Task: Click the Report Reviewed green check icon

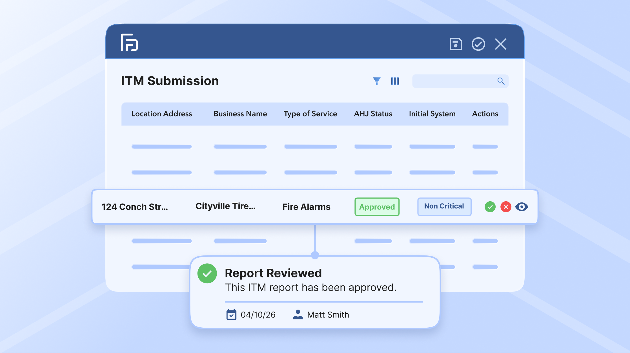Action: tap(207, 273)
